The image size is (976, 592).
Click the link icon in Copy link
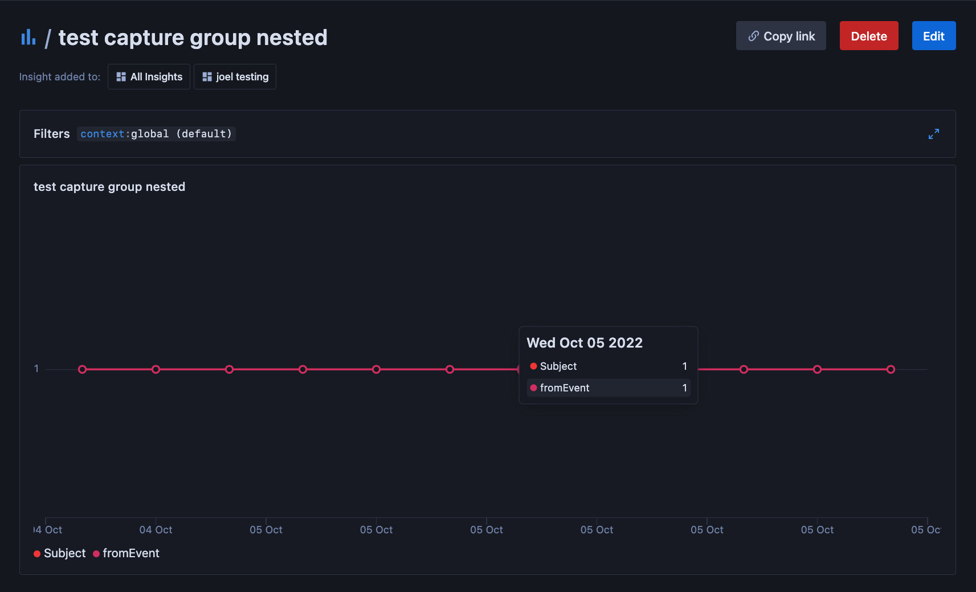[x=753, y=36]
